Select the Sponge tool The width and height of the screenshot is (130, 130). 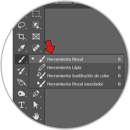tap(21, 93)
